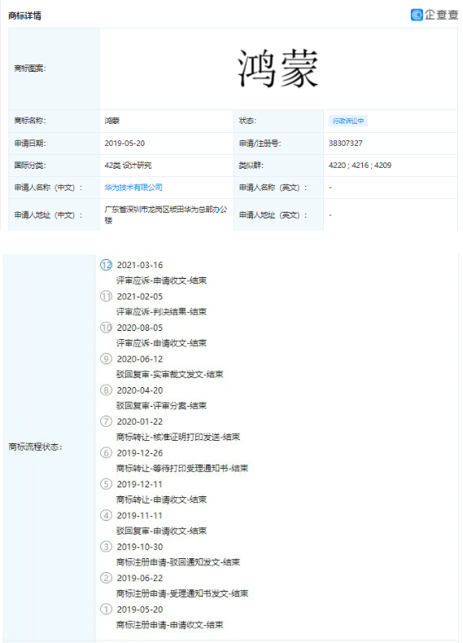Select step 7 circle marker
The image size is (463, 643).
pos(106,421)
